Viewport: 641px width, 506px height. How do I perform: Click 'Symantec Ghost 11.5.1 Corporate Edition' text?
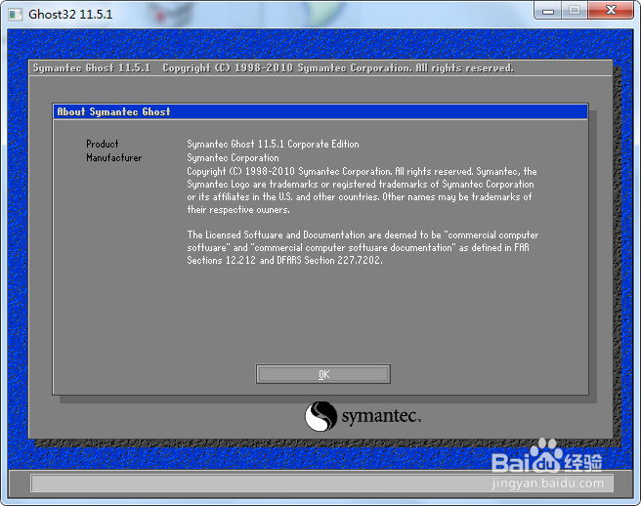tap(273, 144)
